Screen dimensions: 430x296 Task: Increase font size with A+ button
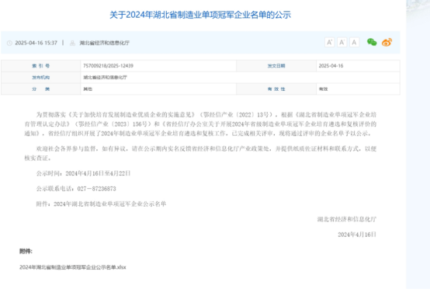point(329,42)
